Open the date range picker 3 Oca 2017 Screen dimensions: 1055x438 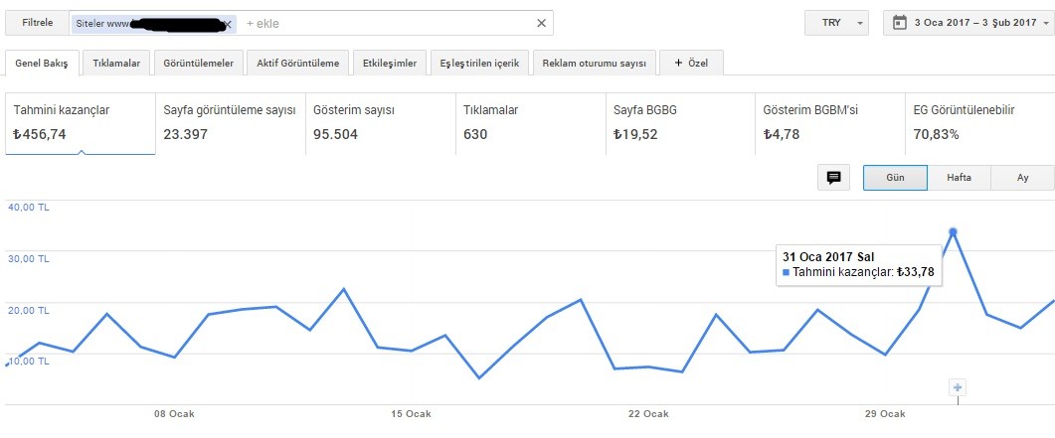coord(969,23)
